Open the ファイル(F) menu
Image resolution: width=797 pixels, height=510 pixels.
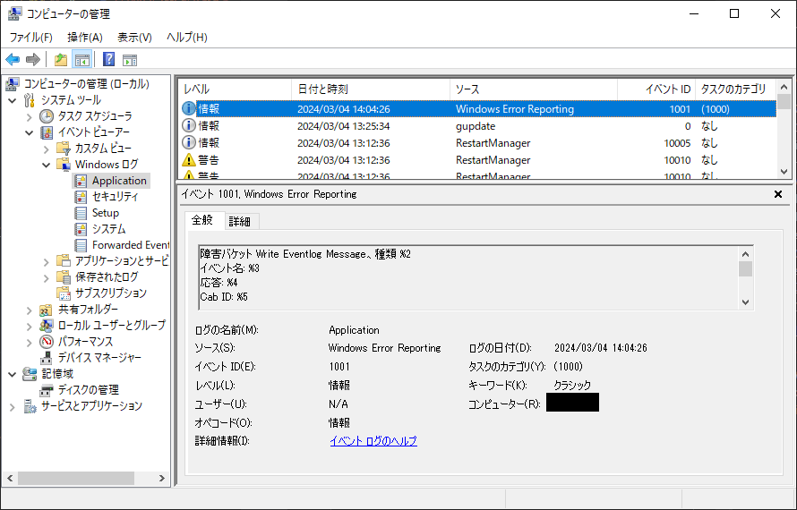tap(31, 37)
